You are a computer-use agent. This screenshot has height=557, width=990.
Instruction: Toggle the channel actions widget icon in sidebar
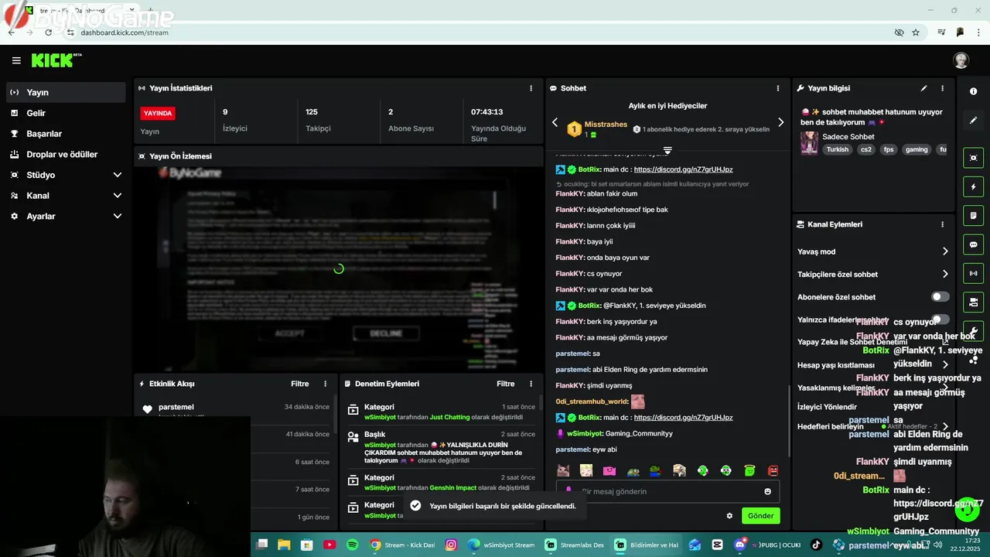point(973,302)
